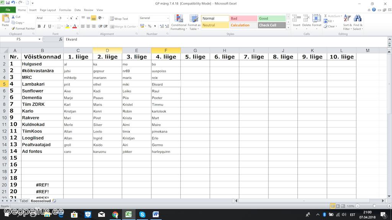The height and width of the screenshot is (220, 392).
Task: Open Merge & Center dropdown arrow
Action: pos(137,26)
